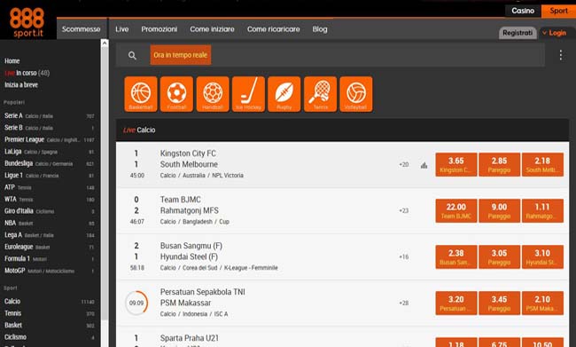This screenshot has height=347, width=576.
Task: Select Serie B in sidebar
Action: [x=50, y=128]
